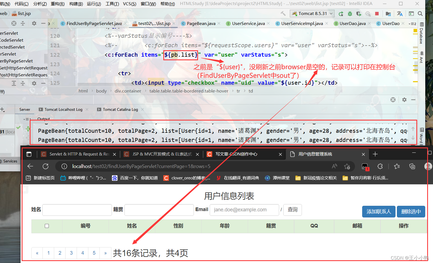The height and width of the screenshot is (263, 433).
Task: Expand all in structure panel
Action: coord(14,83)
